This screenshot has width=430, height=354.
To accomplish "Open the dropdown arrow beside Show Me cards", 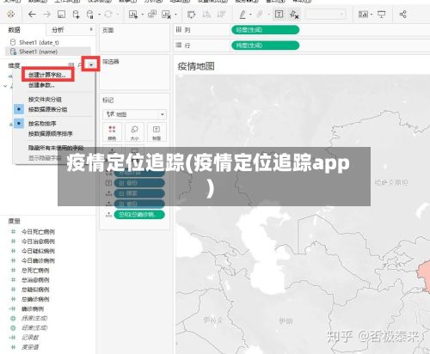I will coord(372,15).
